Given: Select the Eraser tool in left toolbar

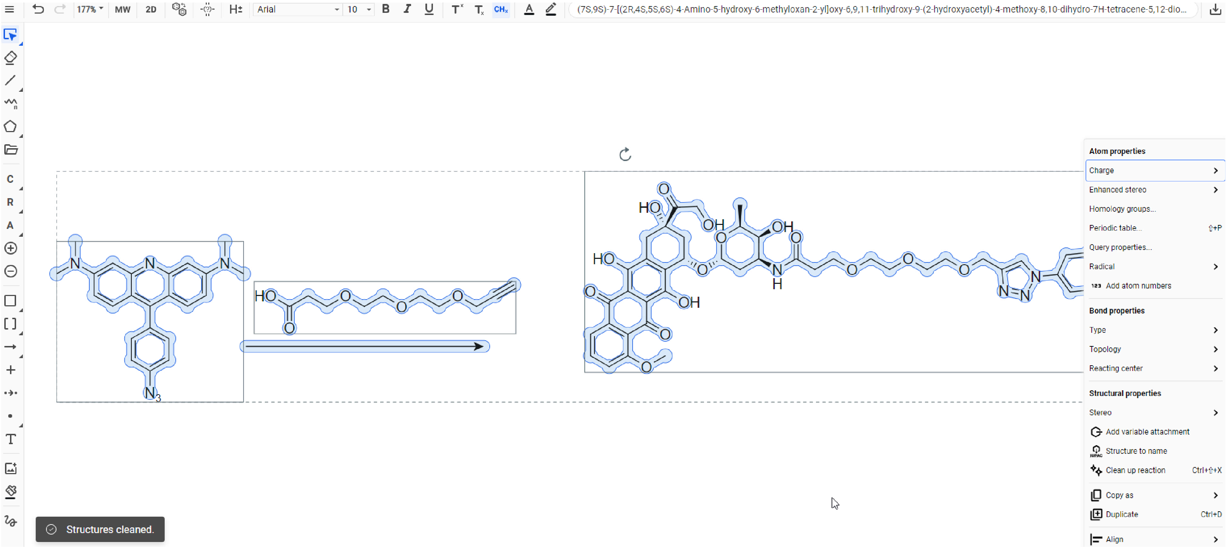Looking at the screenshot, I should [x=10, y=58].
